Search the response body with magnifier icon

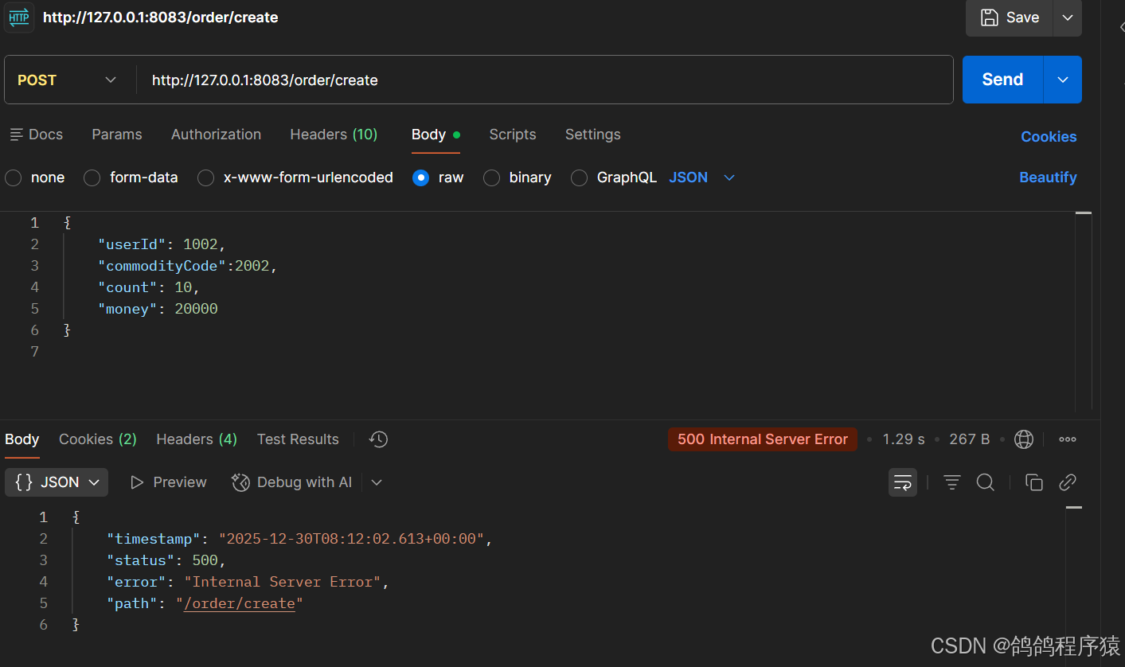click(x=986, y=482)
